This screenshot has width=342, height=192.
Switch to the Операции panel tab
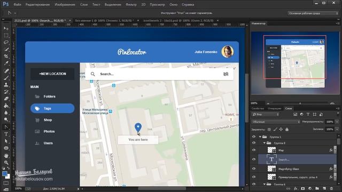(274, 108)
